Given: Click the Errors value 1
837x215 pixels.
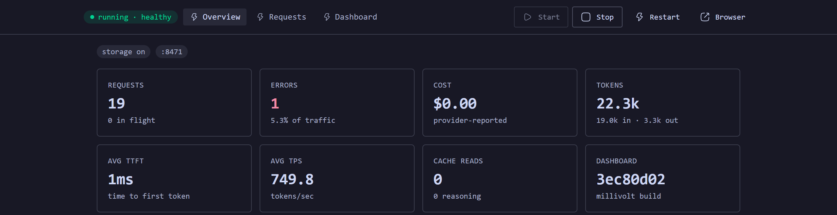Looking at the screenshot, I should coord(275,104).
